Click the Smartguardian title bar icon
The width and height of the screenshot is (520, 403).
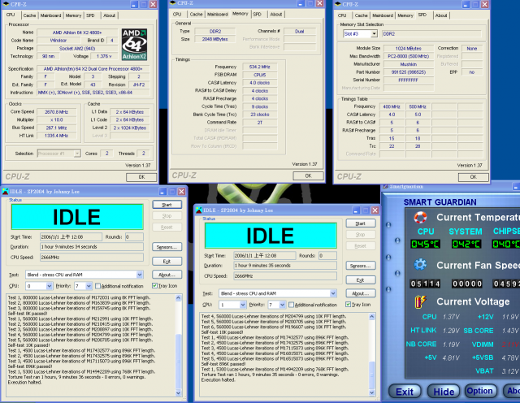click(386, 186)
